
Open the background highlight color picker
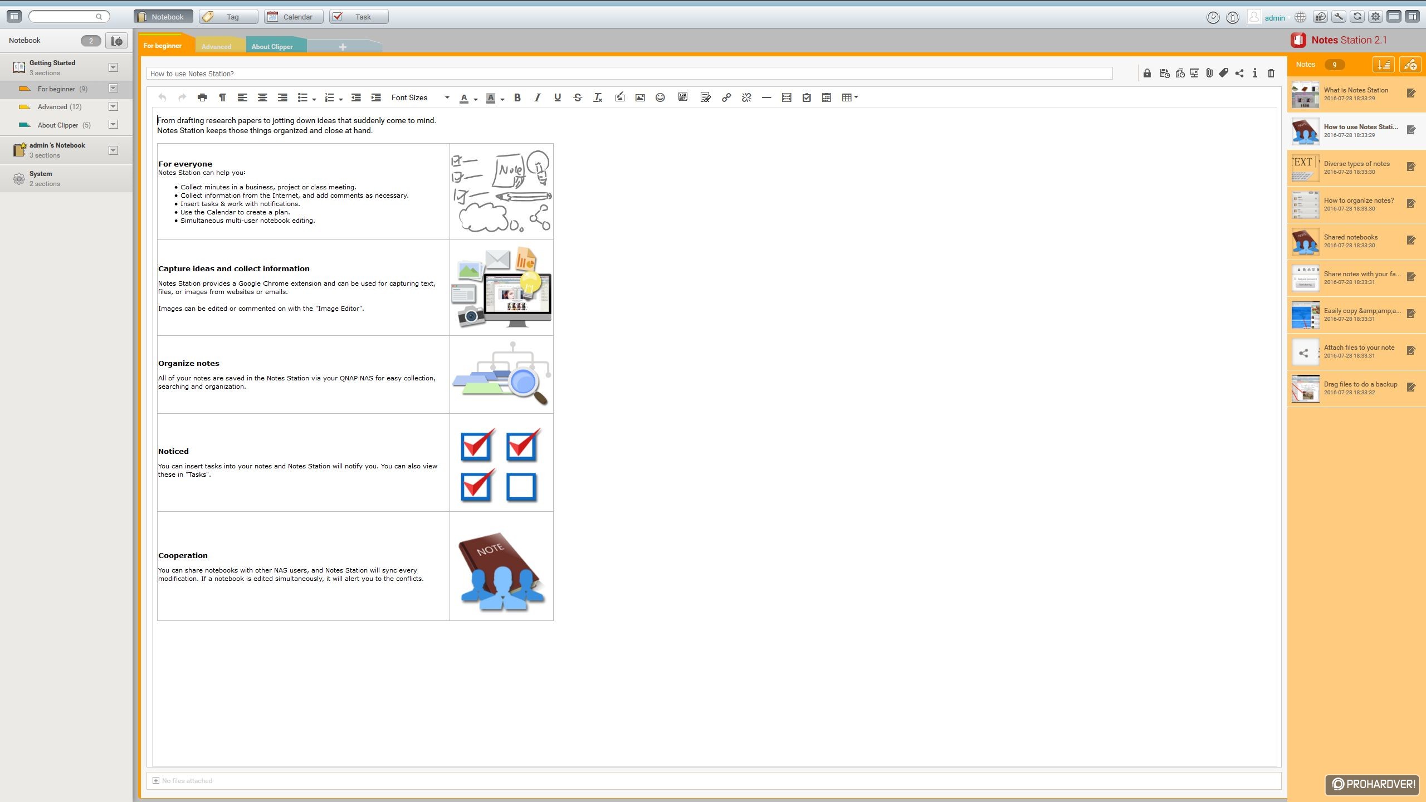502,99
